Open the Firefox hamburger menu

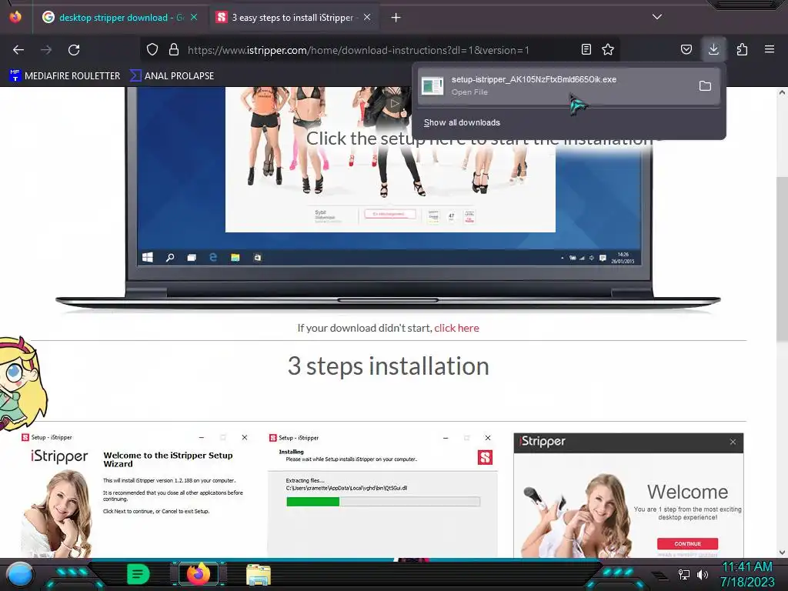point(770,49)
